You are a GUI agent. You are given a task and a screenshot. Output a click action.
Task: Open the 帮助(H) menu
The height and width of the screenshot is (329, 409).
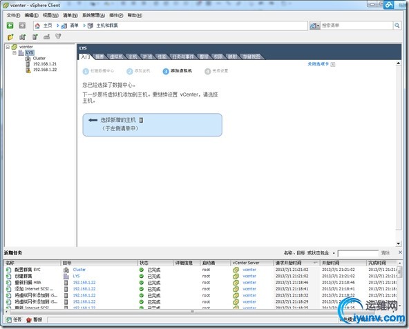(135, 15)
